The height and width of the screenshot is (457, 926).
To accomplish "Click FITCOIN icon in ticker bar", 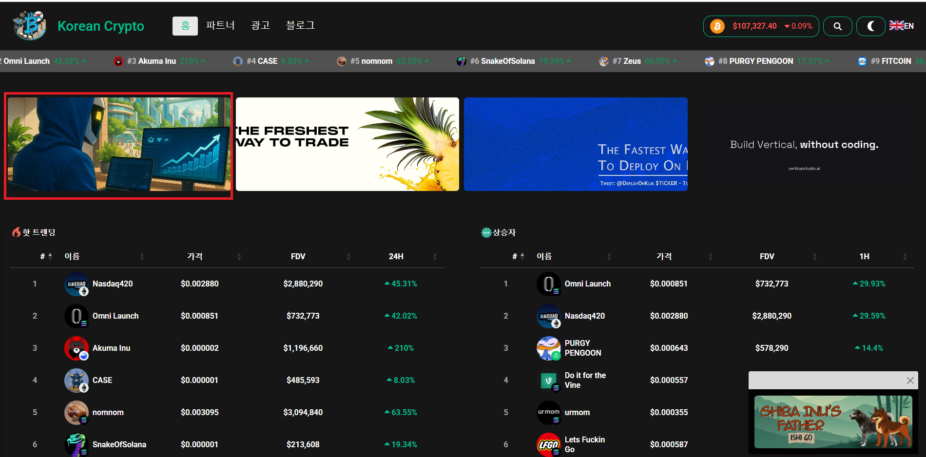I will [862, 61].
